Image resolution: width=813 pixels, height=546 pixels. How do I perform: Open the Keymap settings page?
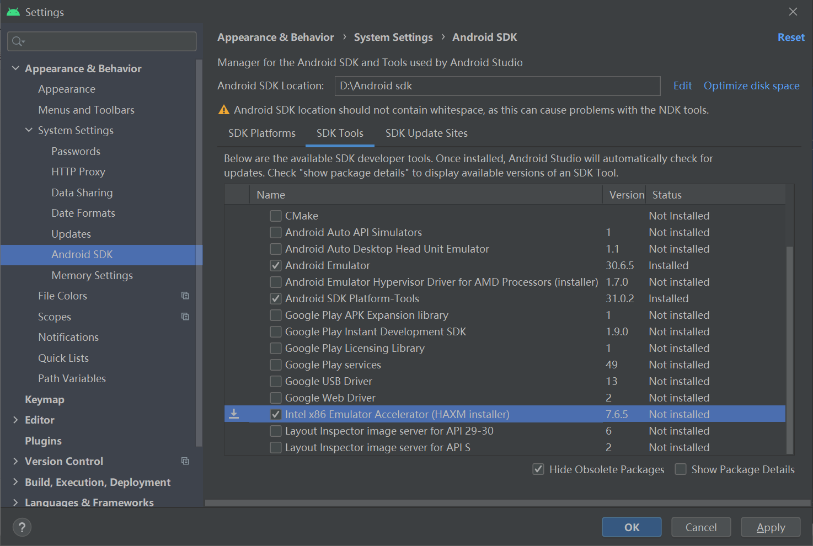45,399
